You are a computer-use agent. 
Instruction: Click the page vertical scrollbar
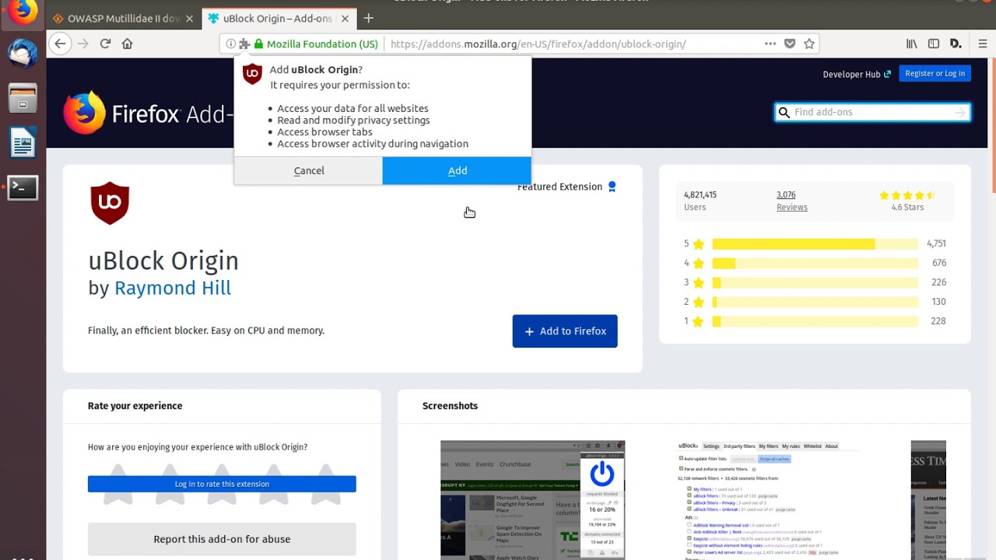[992, 124]
